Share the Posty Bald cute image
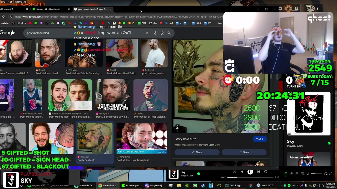The height and width of the screenshot is (189, 337). pyautogui.click(x=197, y=152)
